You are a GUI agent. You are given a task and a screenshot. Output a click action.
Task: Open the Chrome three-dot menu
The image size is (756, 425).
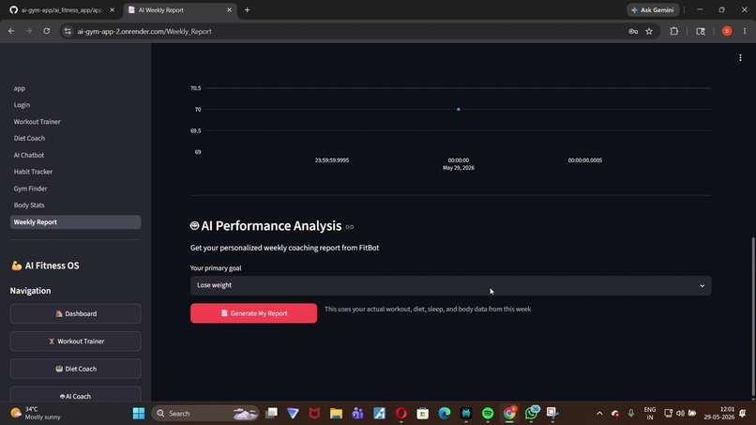pyautogui.click(x=745, y=31)
